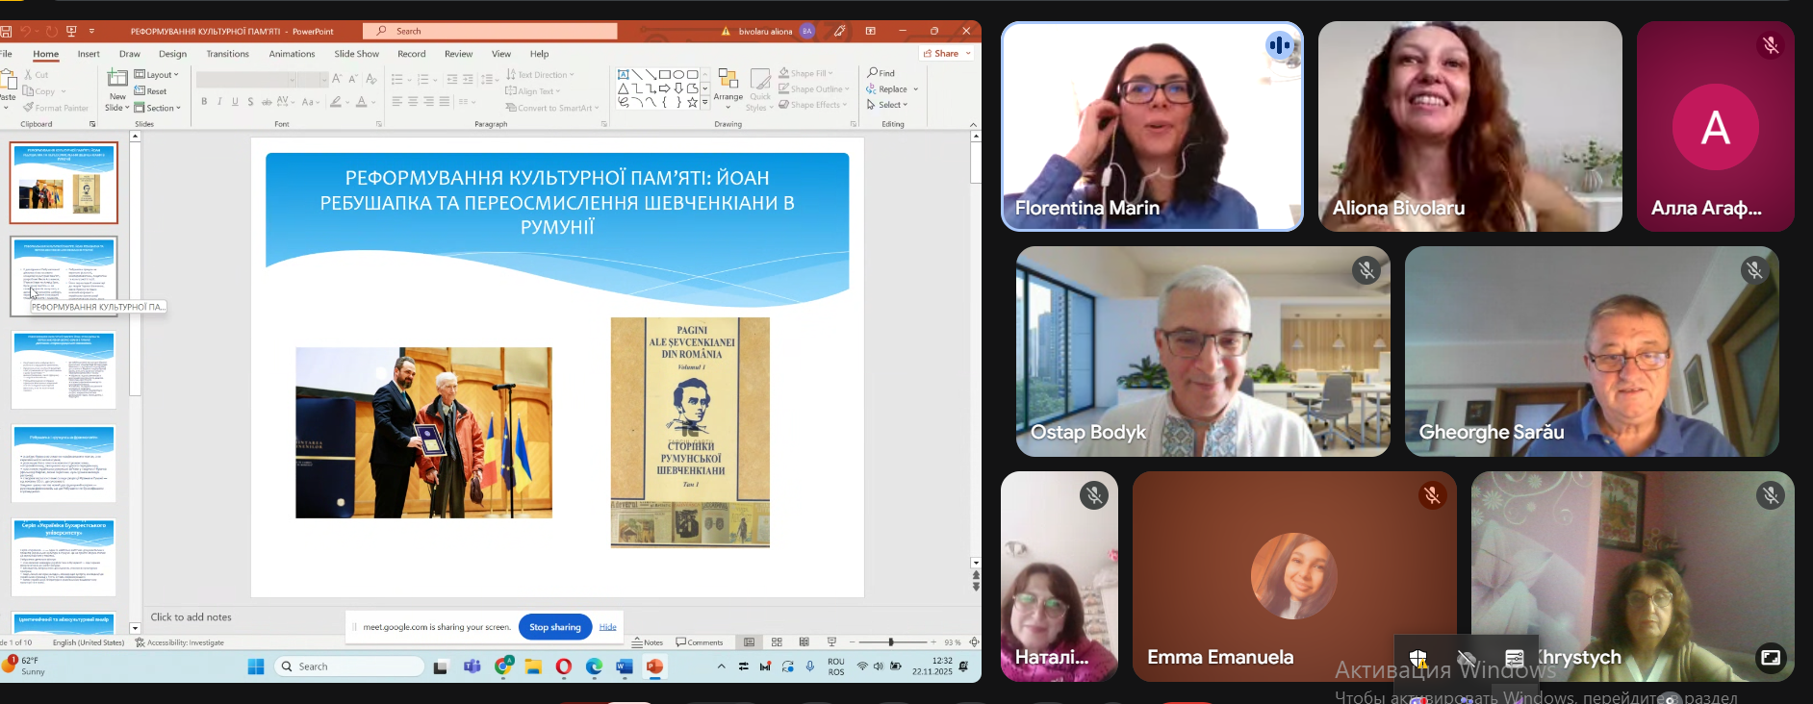Click the Stop sharing button
The image size is (1813, 704).
pos(555,627)
